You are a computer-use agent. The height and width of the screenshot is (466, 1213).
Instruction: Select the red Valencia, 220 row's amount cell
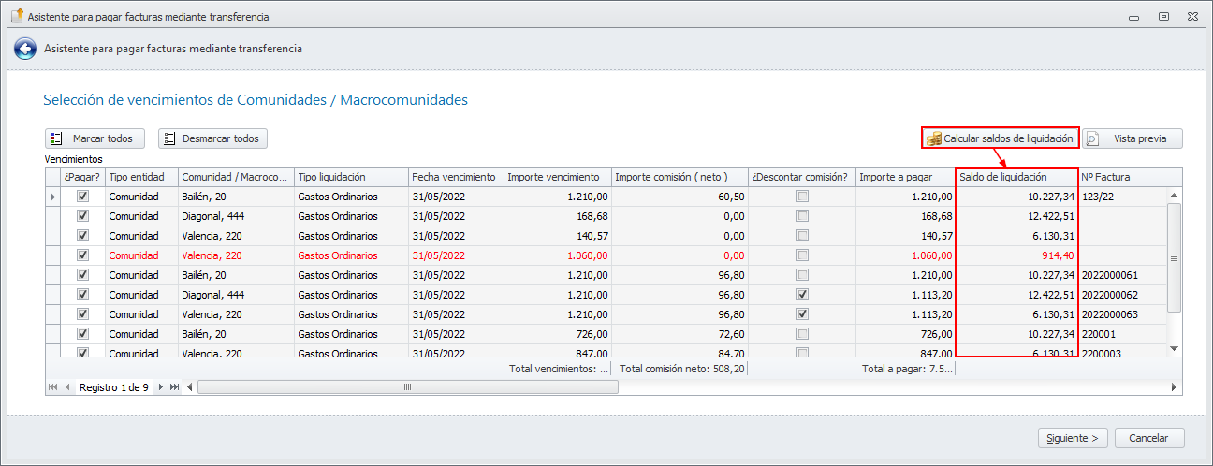[x=558, y=255]
